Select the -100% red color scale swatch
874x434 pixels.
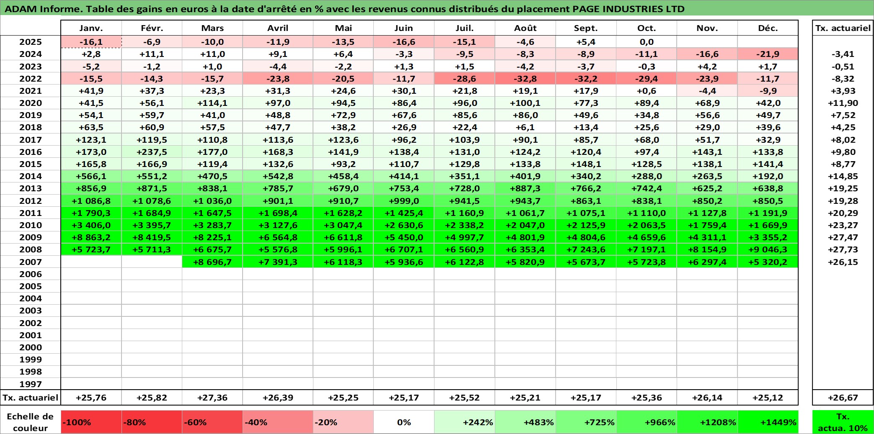pos(91,422)
